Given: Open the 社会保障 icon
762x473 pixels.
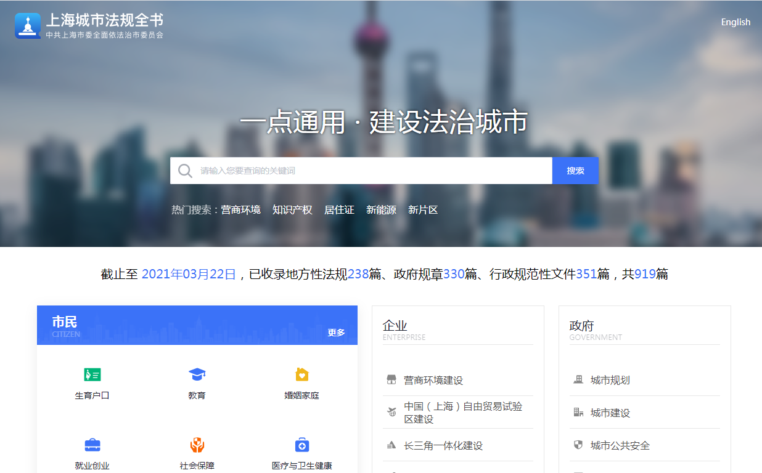Looking at the screenshot, I should (197, 445).
